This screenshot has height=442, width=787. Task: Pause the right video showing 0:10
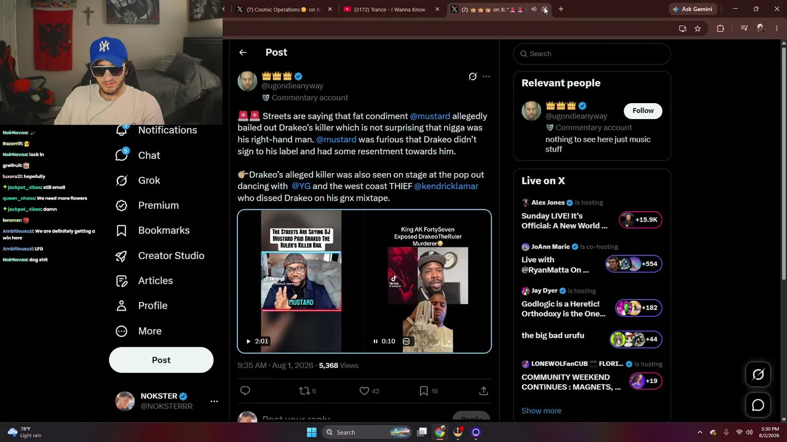pyautogui.click(x=376, y=341)
